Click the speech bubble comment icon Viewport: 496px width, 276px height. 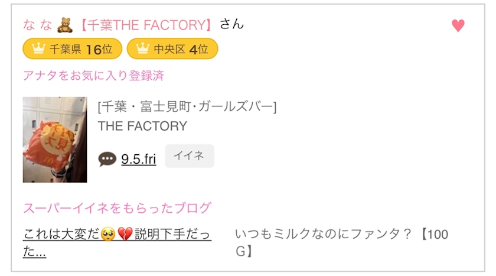tap(107, 159)
